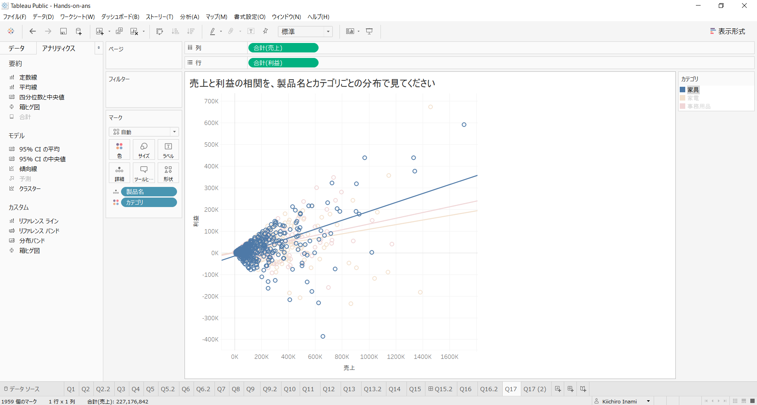The height and width of the screenshot is (405, 757).
Task: Expand the group members dropdown arrow
Action: [x=240, y=32]
